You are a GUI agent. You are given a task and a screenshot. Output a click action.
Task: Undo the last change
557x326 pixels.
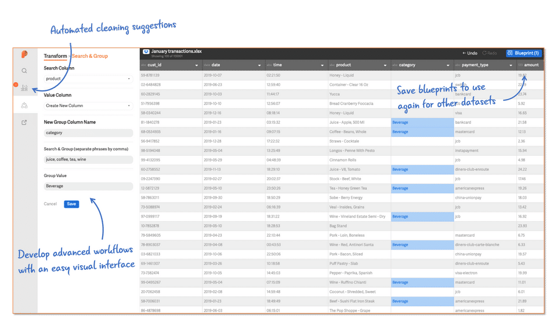tap(469, 53)
